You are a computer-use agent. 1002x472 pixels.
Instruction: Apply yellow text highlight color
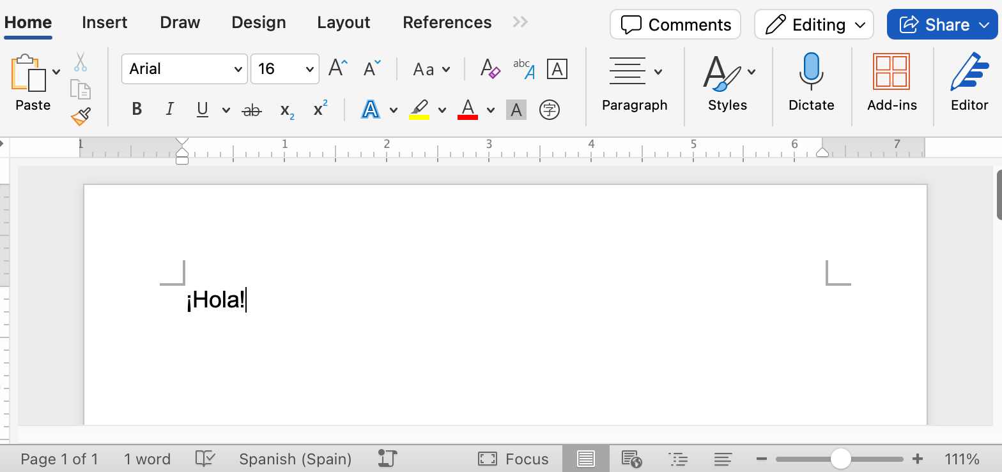[419, 109]
